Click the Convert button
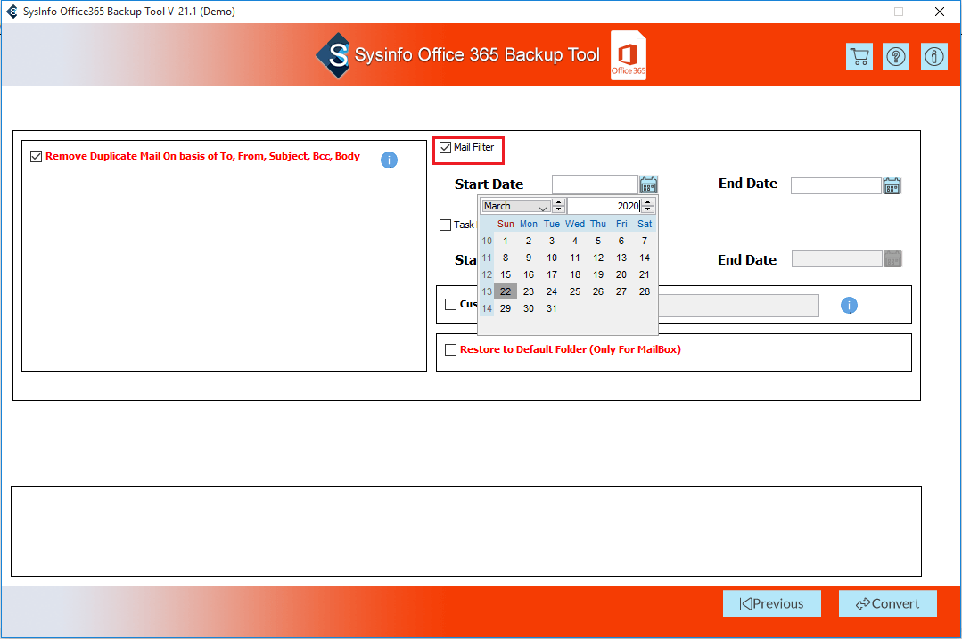This screenshot has height=639, width=962. tap(887, 603)
